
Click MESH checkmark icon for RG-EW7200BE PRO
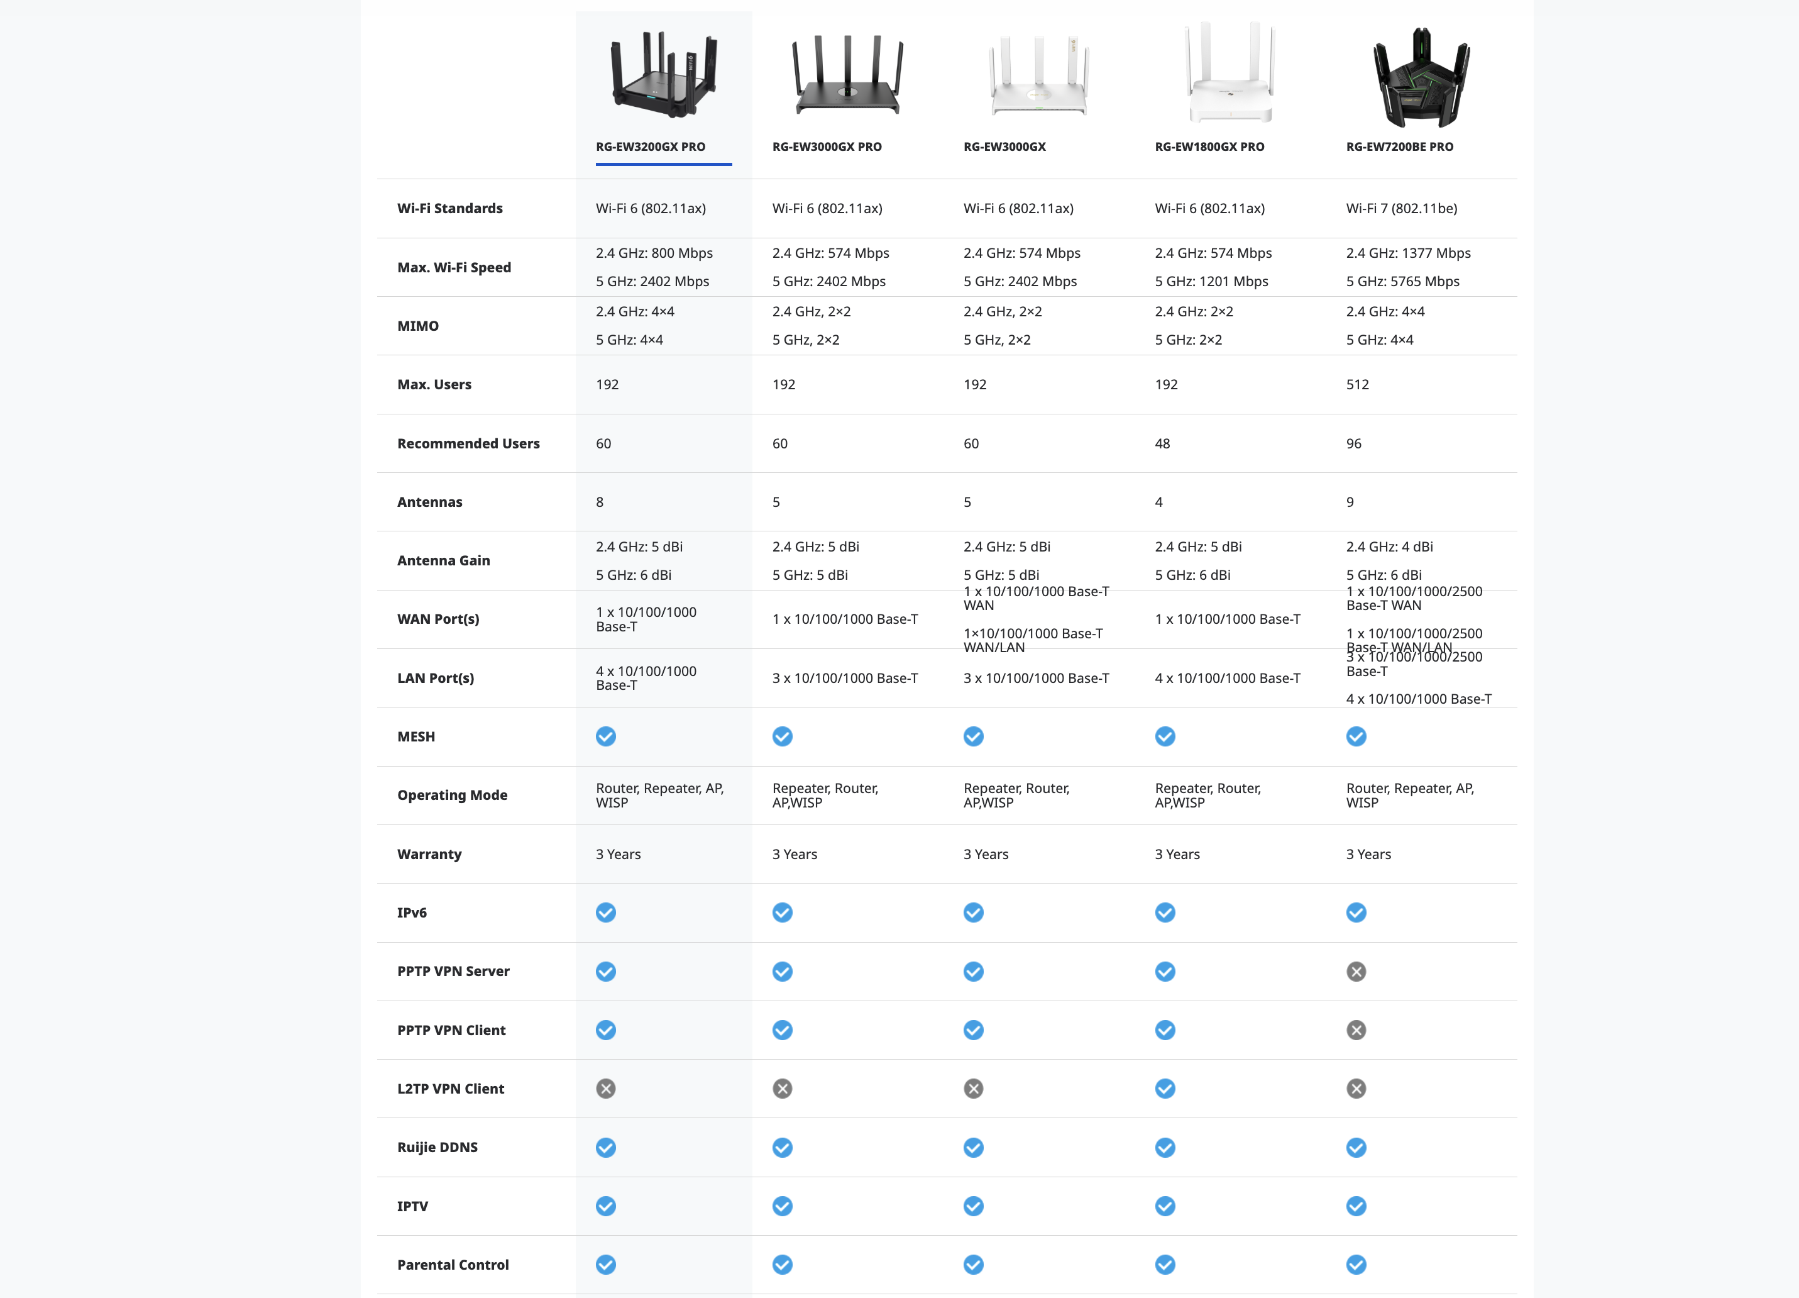1356,736
